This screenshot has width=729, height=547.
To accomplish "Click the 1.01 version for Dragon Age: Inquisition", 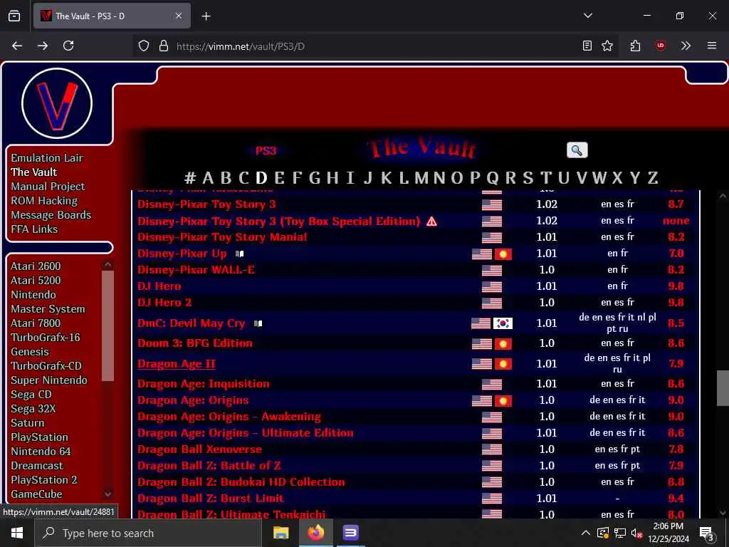I will (546, 384).
